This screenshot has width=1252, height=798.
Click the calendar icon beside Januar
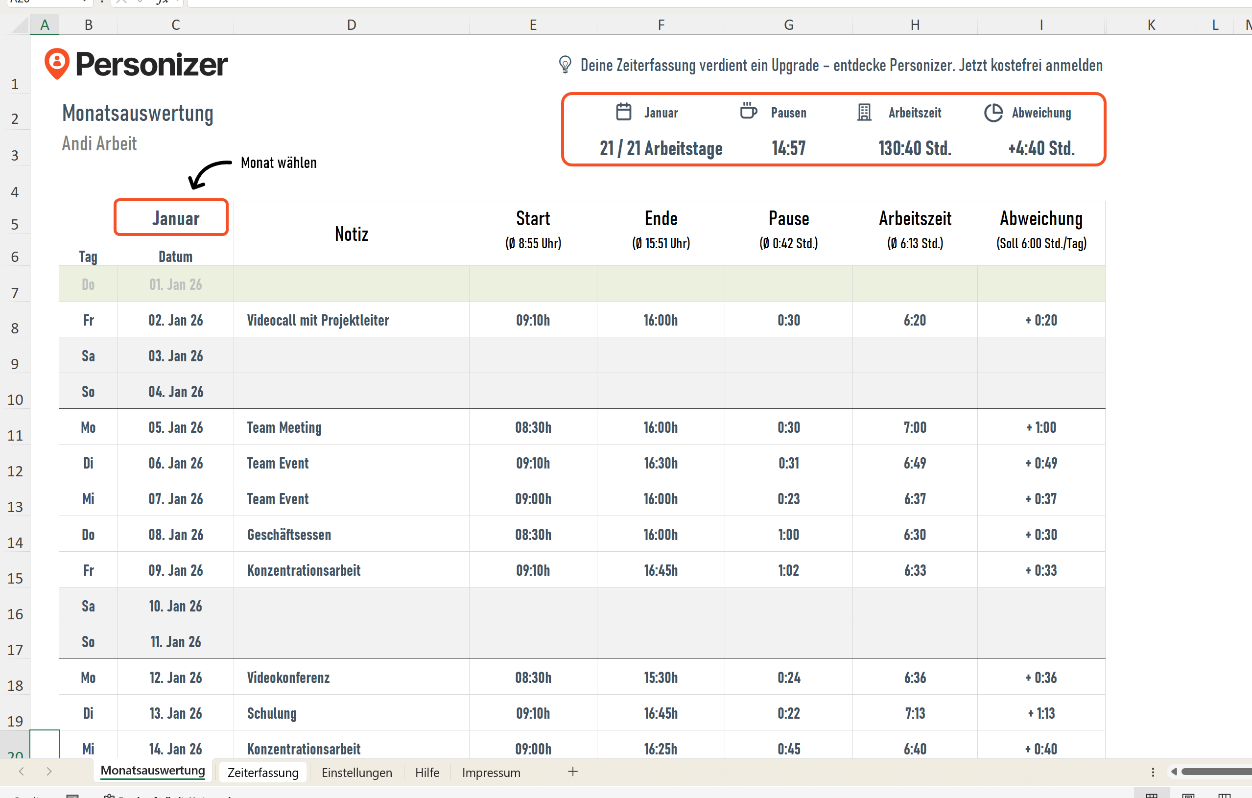(x=623, y=112)
